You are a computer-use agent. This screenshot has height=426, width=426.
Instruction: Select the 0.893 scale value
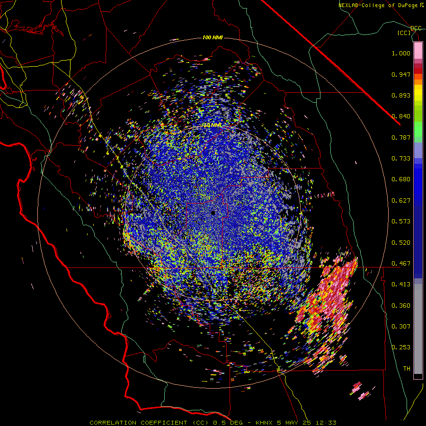coord(401,95)
